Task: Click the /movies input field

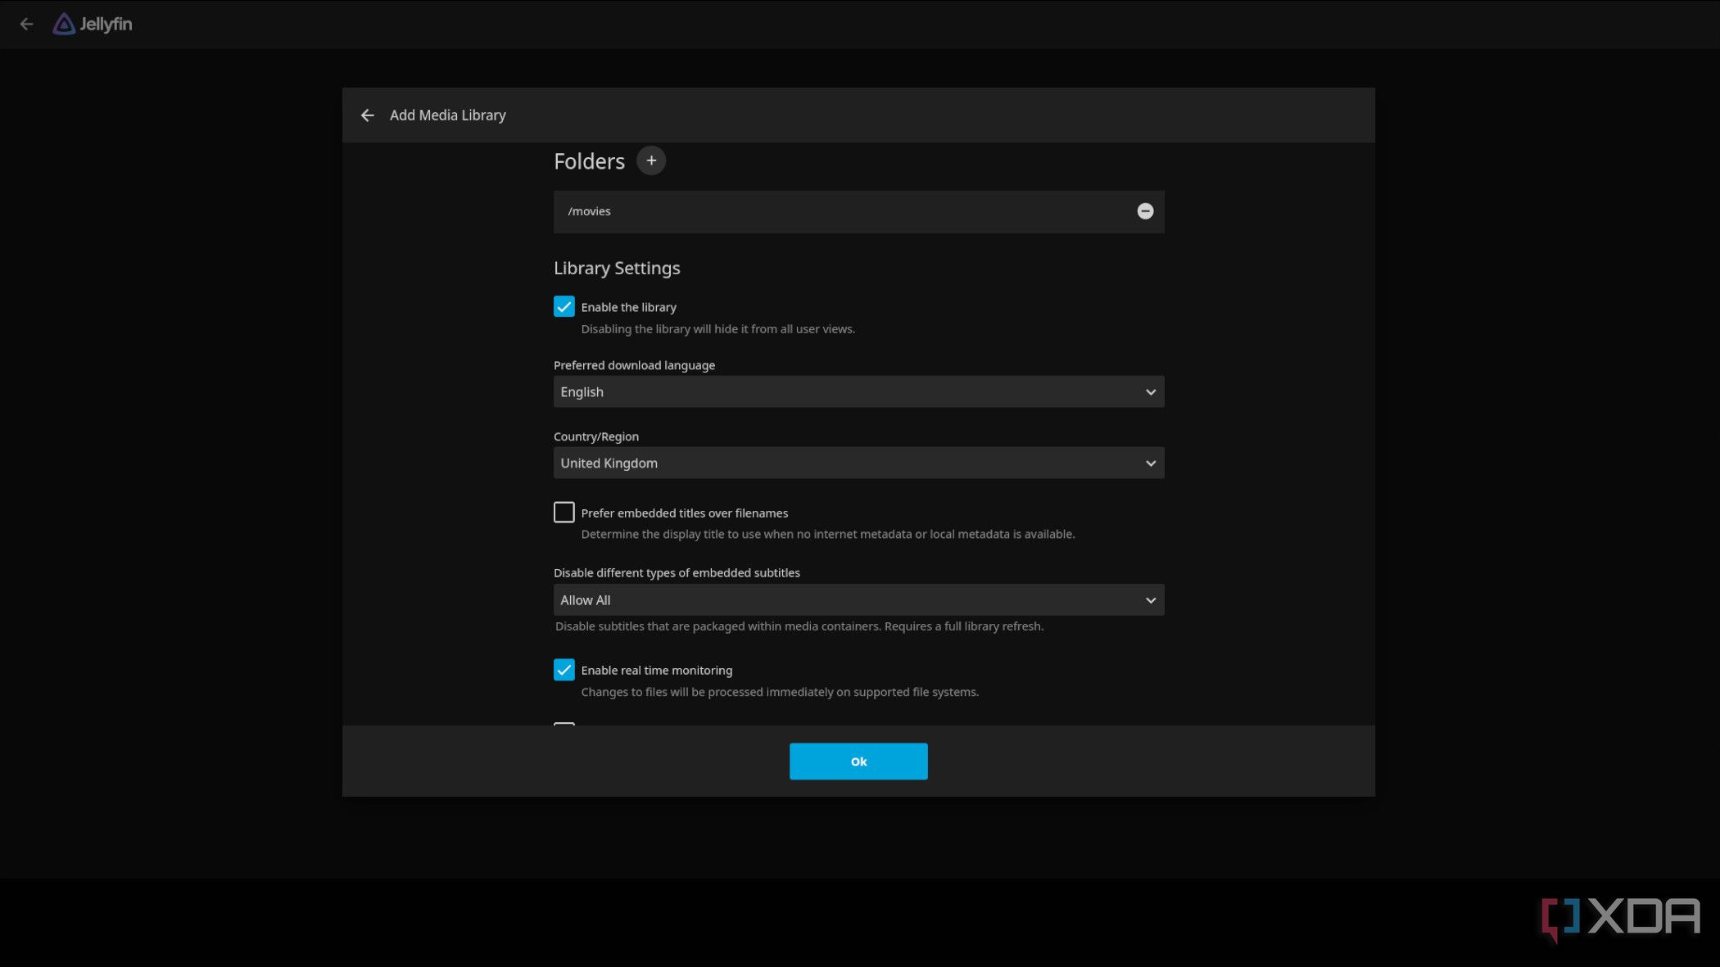Action: tap(858, 211)
